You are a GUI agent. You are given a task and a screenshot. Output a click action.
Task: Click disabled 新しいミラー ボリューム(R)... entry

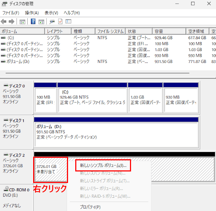tap(102, 188)
